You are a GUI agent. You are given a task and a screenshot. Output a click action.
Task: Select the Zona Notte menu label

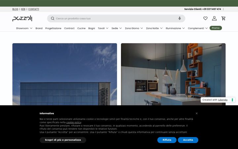(x=152, y=28)
